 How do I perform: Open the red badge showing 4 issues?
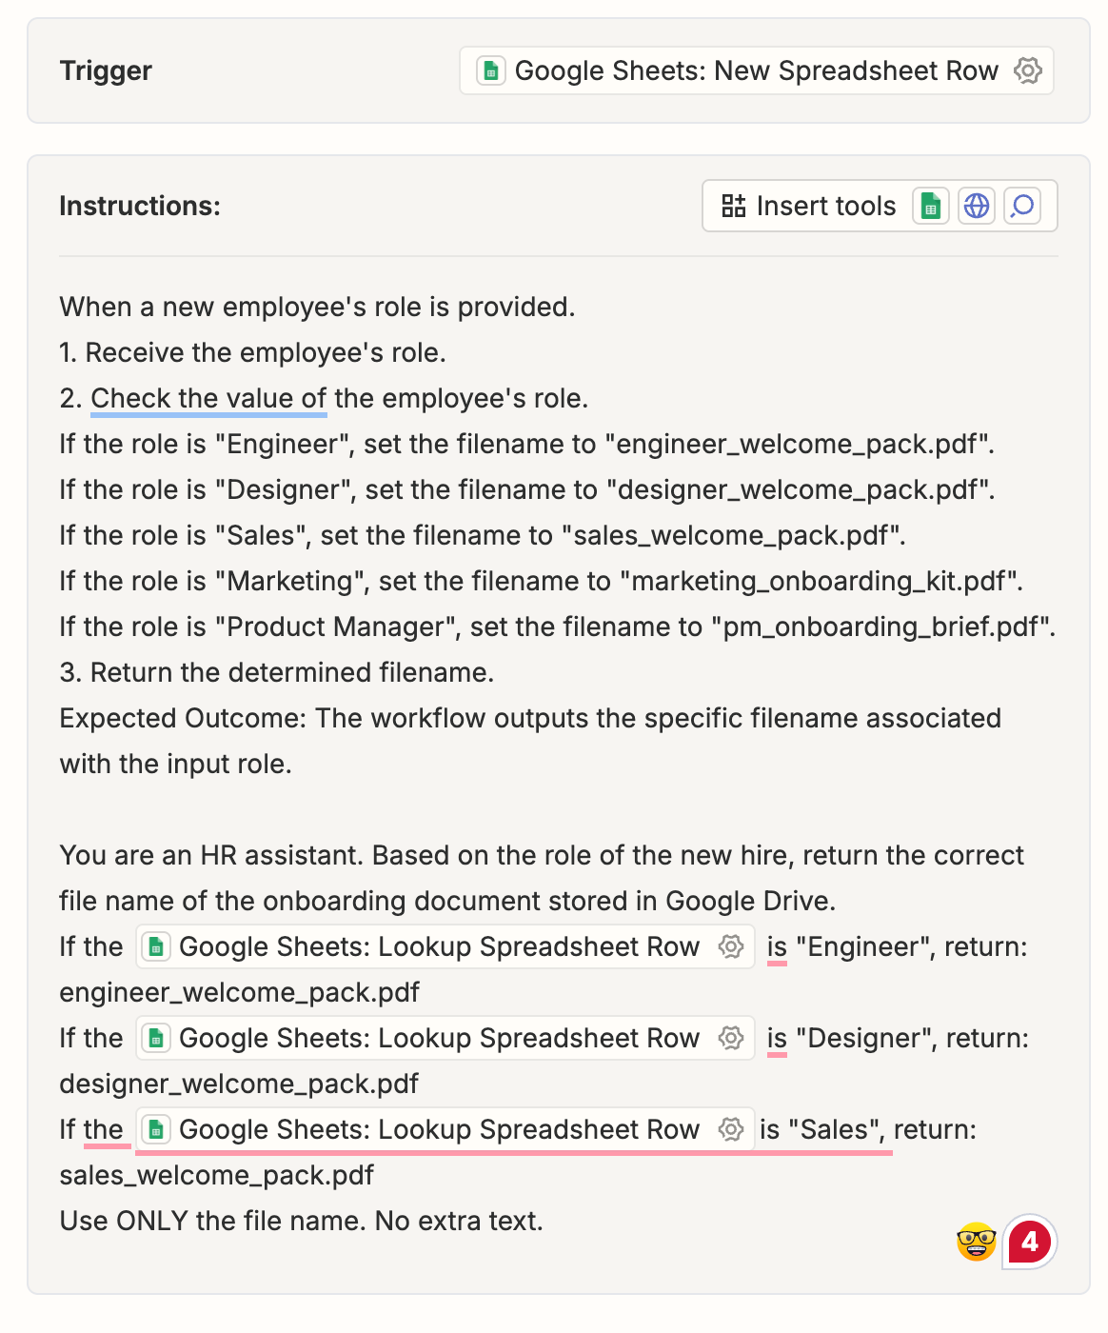click(x=1030, y=1242)
